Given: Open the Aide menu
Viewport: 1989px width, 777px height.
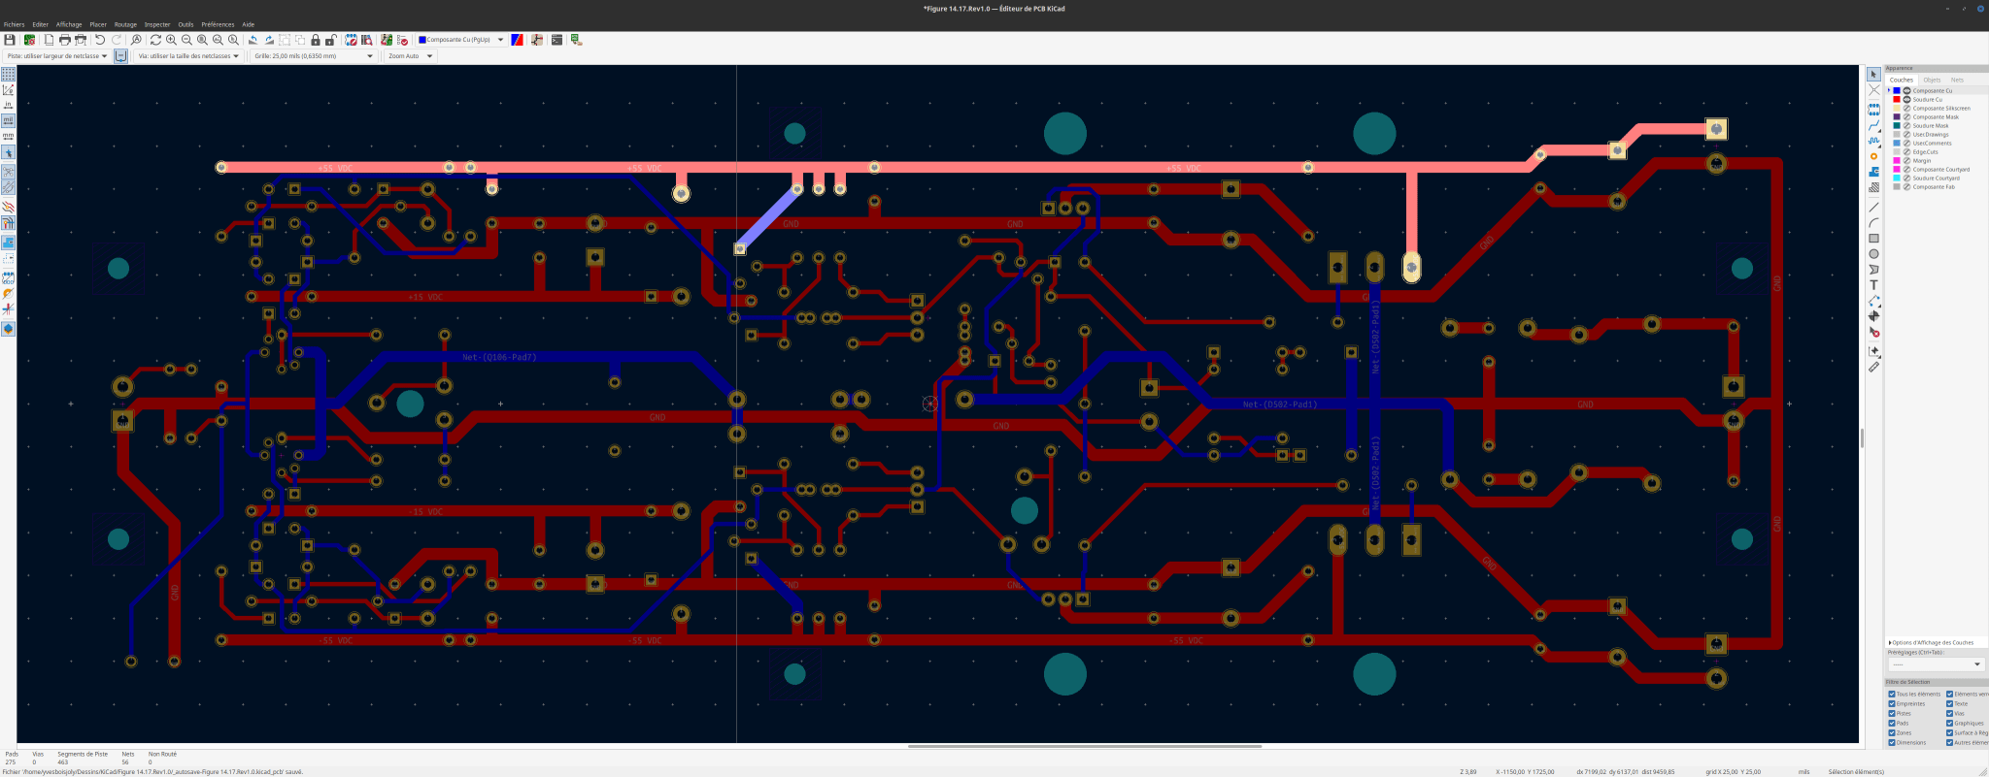Looking at the screenshot, I should click(248, 24).
